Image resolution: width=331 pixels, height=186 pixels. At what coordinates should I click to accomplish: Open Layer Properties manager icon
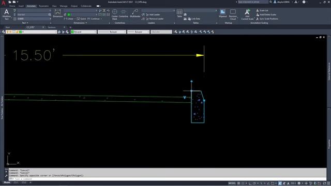4,32
